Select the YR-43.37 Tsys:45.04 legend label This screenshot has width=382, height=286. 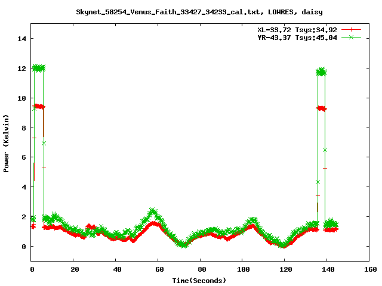(x=297, y=38)
